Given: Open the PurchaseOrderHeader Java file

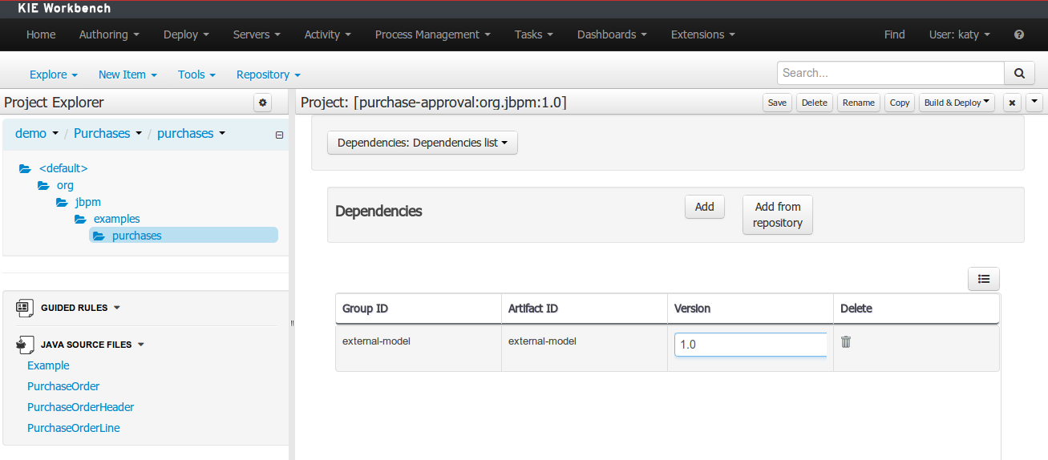Looking at the screenshot, I should pyautogui.click(x=80, y=407).
